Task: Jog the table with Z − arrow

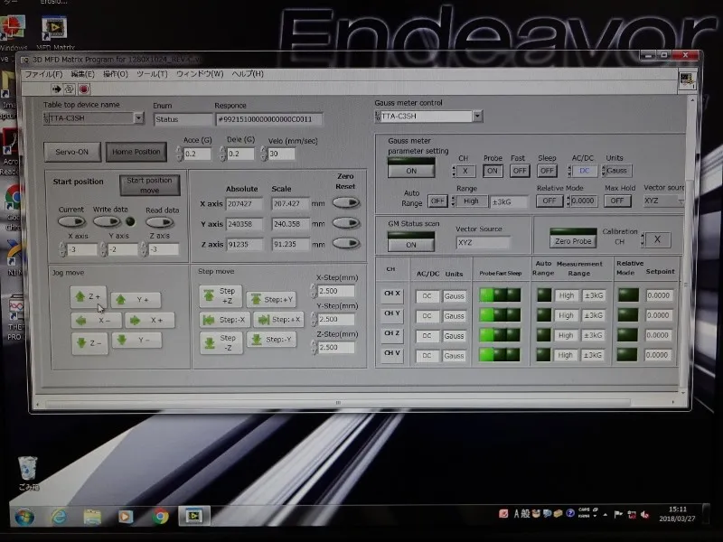Action: [89, 343]
